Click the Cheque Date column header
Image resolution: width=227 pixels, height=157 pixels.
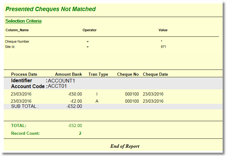(155, 74)
